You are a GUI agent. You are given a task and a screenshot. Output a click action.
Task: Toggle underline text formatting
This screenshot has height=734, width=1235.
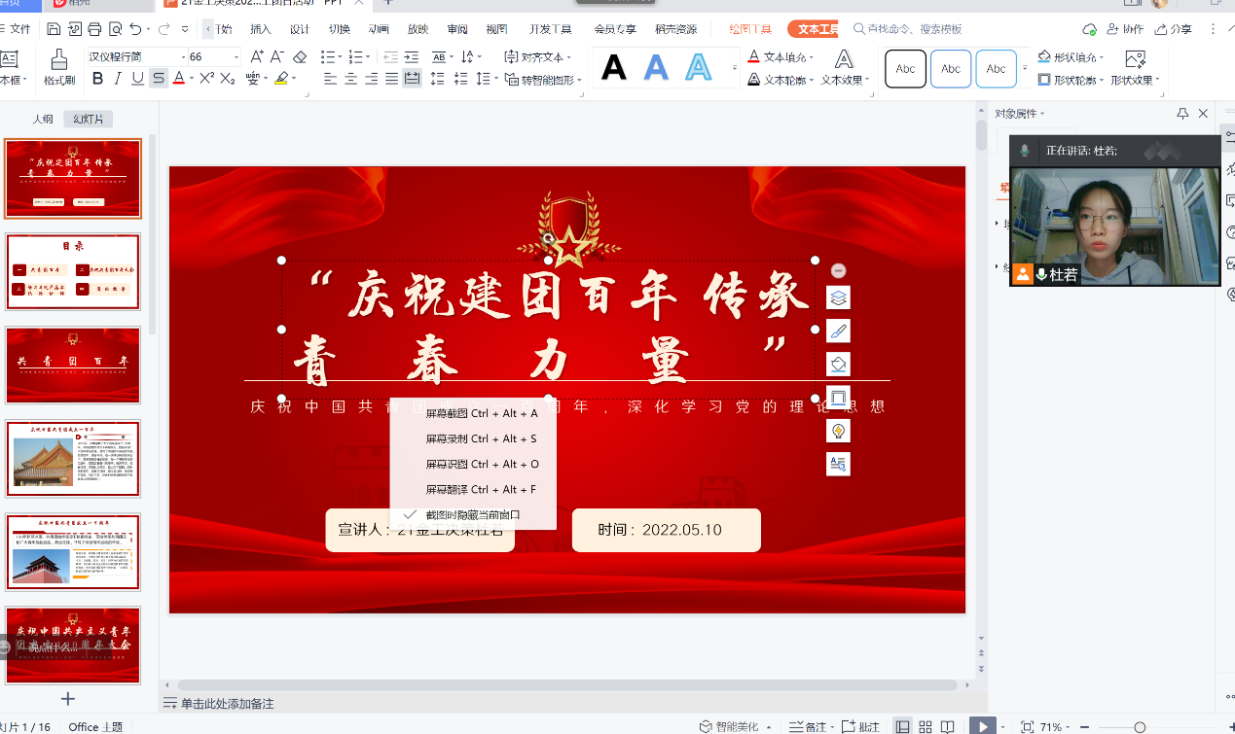pyautogui.click(x=137, y=79)
